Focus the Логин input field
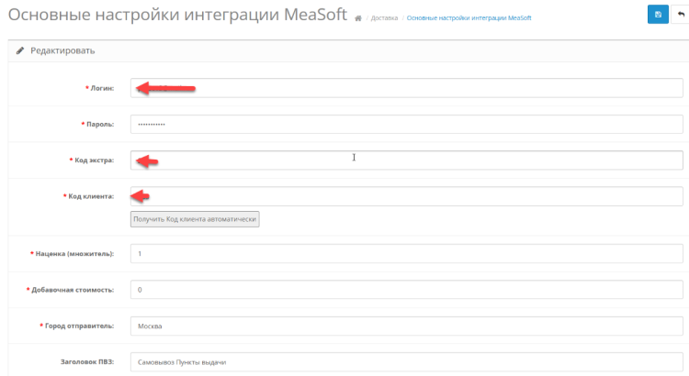 pos(406,88)
